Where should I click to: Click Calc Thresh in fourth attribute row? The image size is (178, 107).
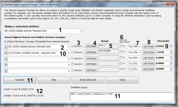[149, 63]
